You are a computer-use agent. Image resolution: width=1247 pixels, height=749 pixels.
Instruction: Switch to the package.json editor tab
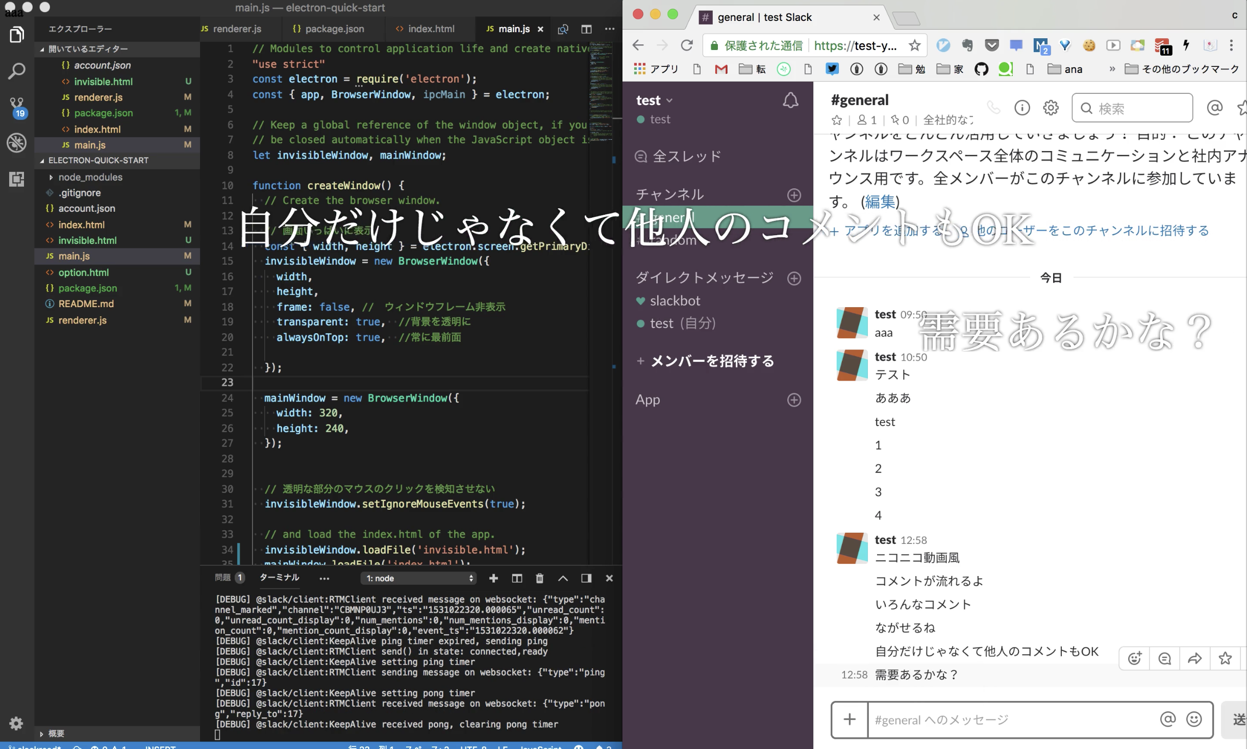point(328,29)
